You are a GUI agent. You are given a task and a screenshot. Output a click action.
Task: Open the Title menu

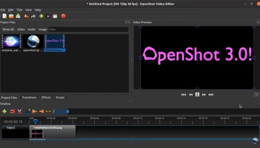pos(19,10)
